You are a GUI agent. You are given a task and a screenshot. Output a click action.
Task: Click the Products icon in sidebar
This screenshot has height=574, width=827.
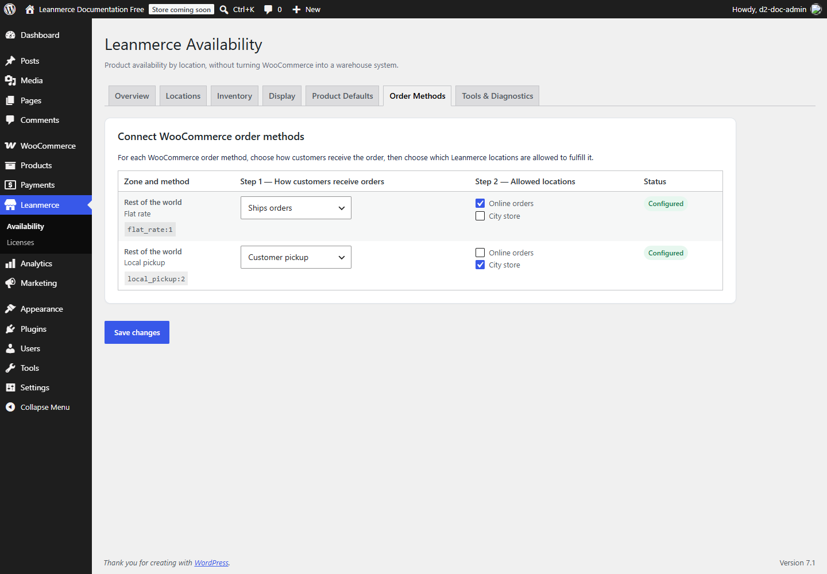tap(10, 165)
